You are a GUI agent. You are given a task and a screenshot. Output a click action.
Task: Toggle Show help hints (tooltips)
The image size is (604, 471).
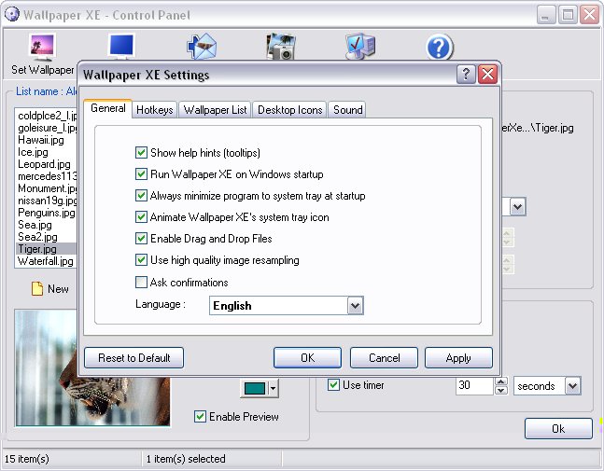point(141,153)
